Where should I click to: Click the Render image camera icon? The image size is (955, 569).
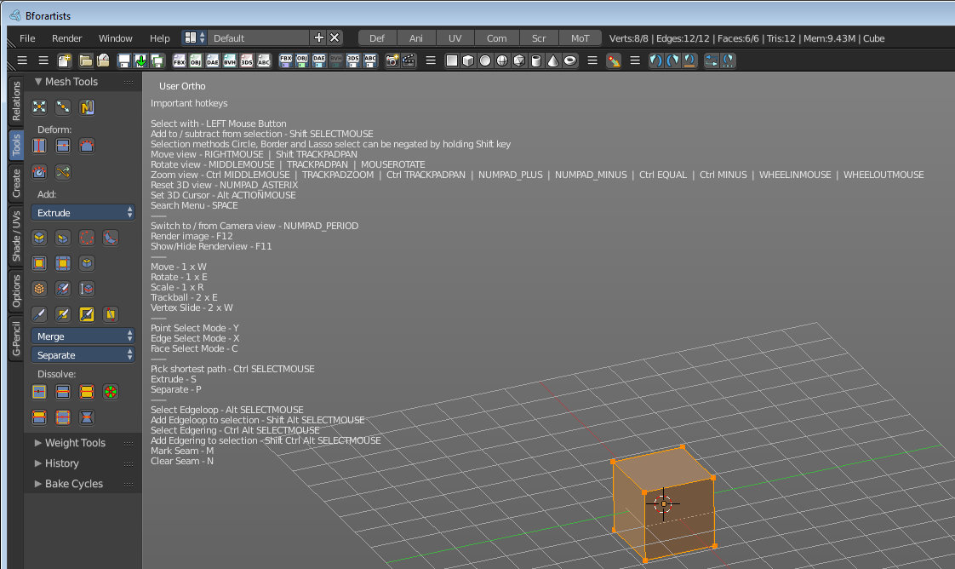pos(392,61)
